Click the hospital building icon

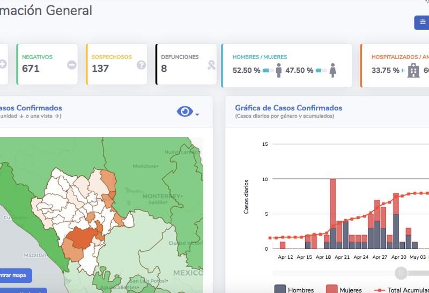coord(413,71)
